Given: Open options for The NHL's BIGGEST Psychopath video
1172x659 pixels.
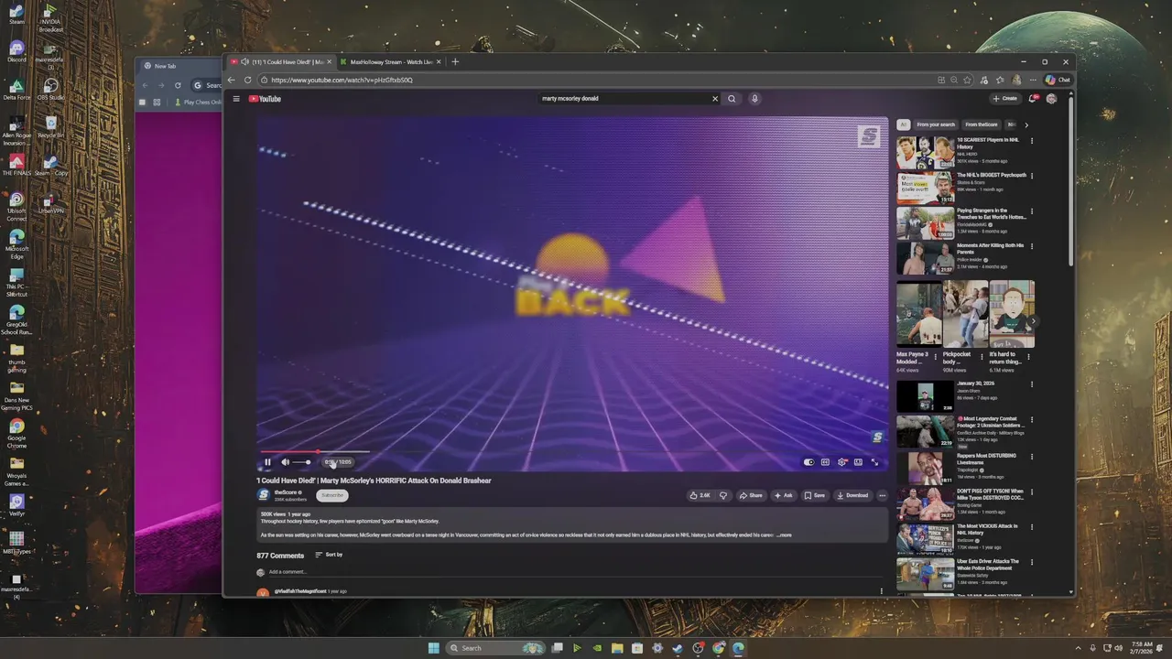Looking at the screenshot, I should (x=1032, y=176).
